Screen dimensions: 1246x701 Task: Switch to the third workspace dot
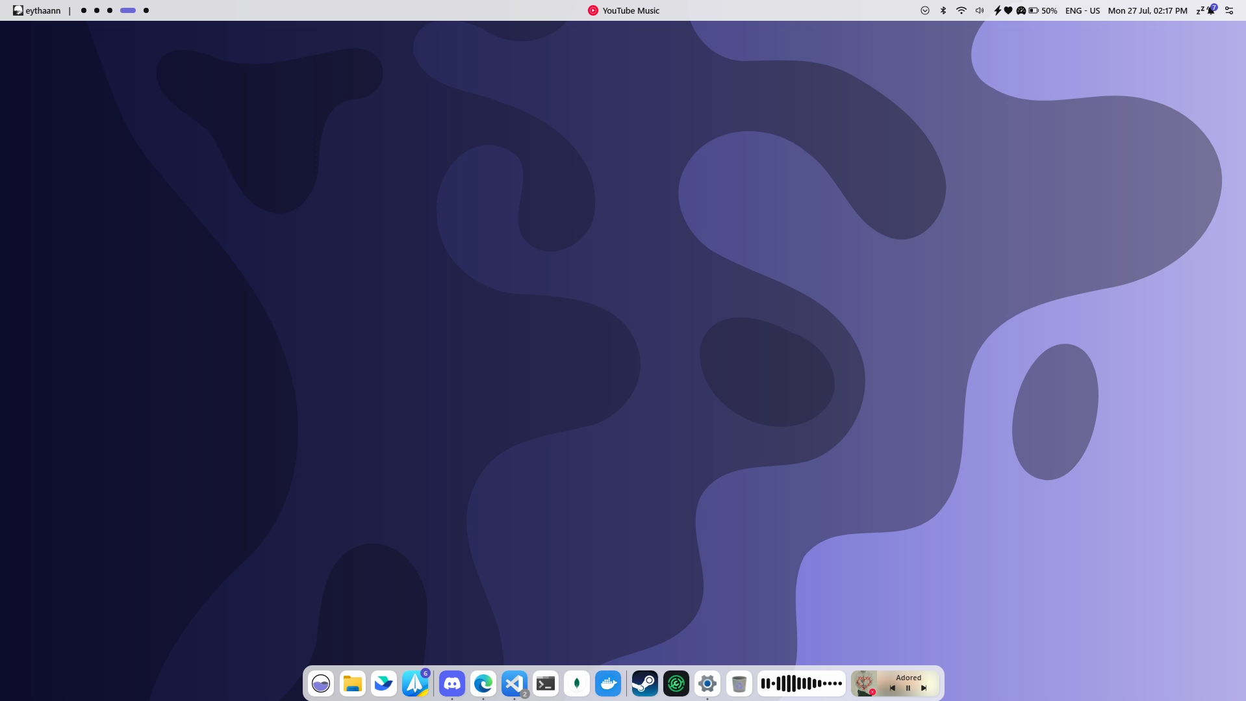pyautogui.click(x=110, y=10)
